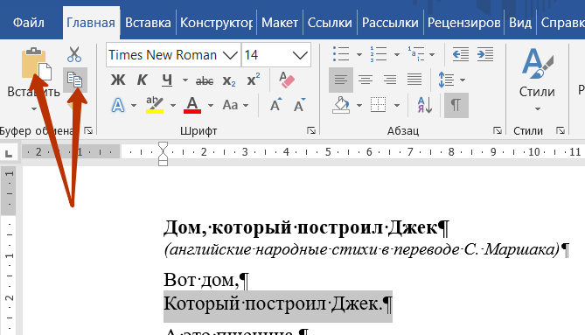The image size is (585, 335).
Task: Toggle subscript x₂ formatting
Action: click(x=229, y=80)
